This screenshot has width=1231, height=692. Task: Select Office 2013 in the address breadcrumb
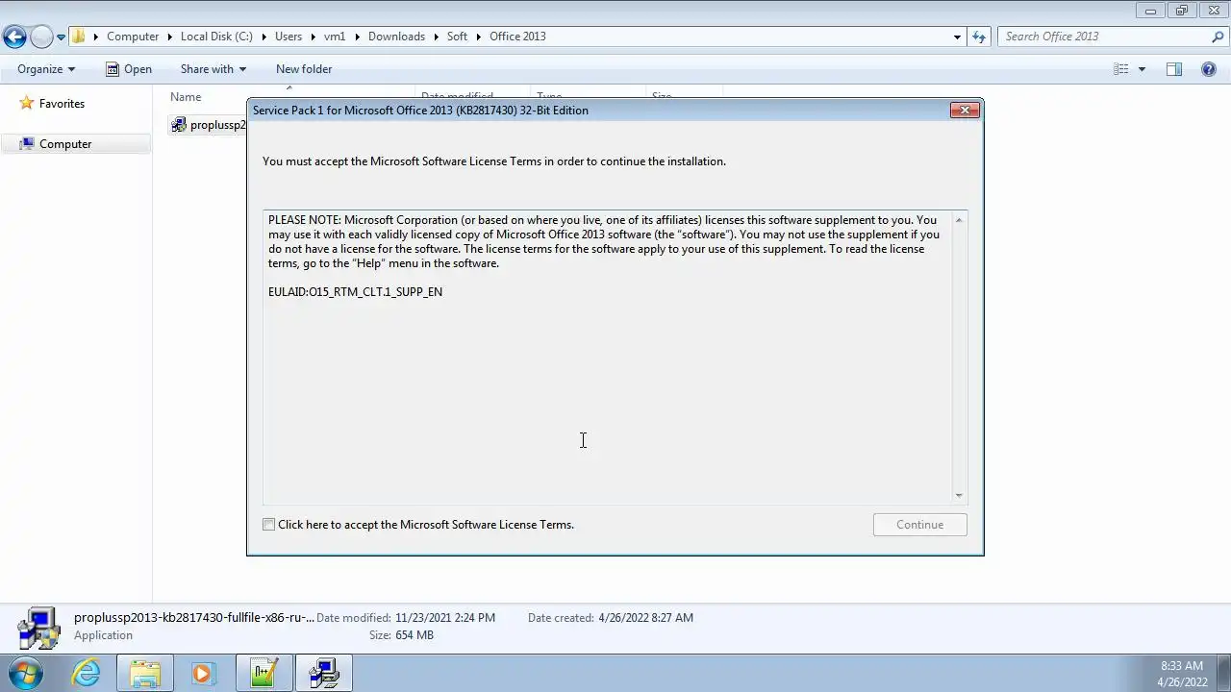pyautogui.click(x=517, y=37)
